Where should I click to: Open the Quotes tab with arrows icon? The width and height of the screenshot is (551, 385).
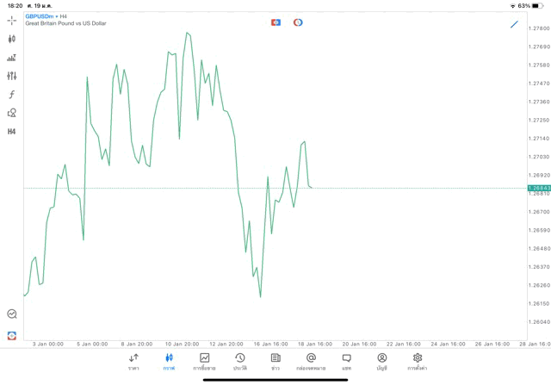click(133, 361)
